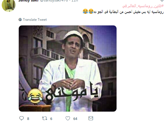Open the tweet options chevron at top right
The width and height of the screenshot is (165, 122).
click(162, 1)
